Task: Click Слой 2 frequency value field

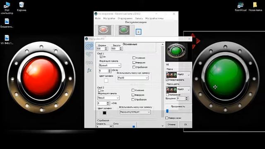Action: coord(102,103)
